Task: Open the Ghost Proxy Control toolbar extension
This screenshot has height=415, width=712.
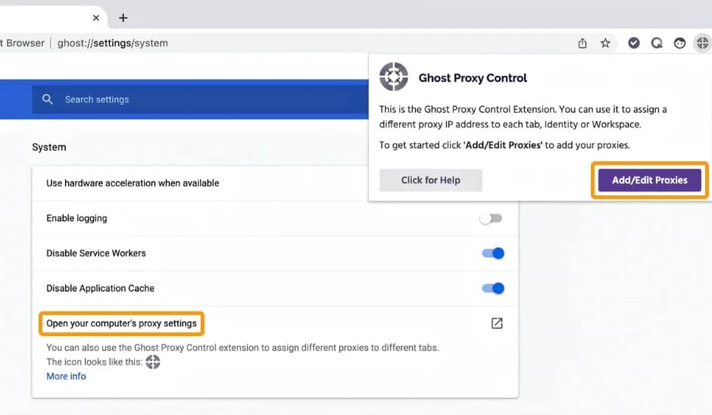Action: click(x=702, y=43)
